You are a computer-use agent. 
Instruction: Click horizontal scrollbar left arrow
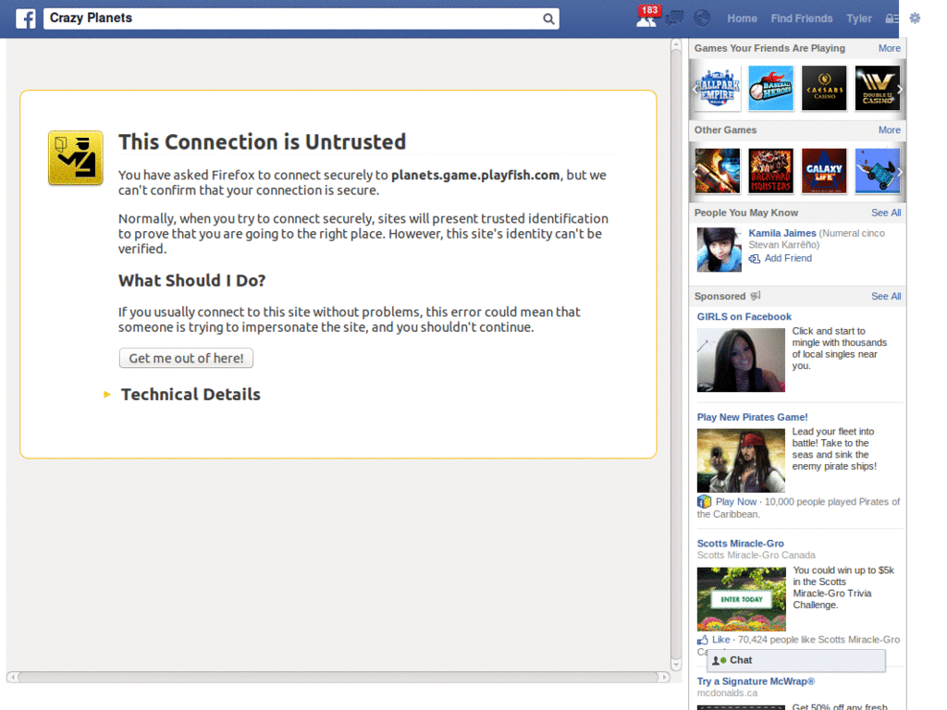tap(12, 678)
